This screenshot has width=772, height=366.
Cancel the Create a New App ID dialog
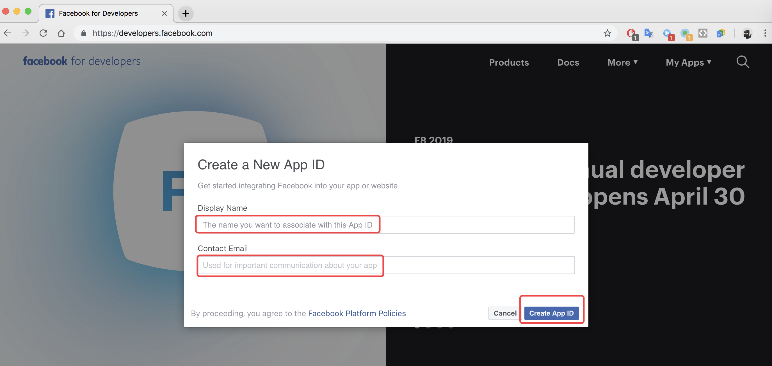(505, 313)
